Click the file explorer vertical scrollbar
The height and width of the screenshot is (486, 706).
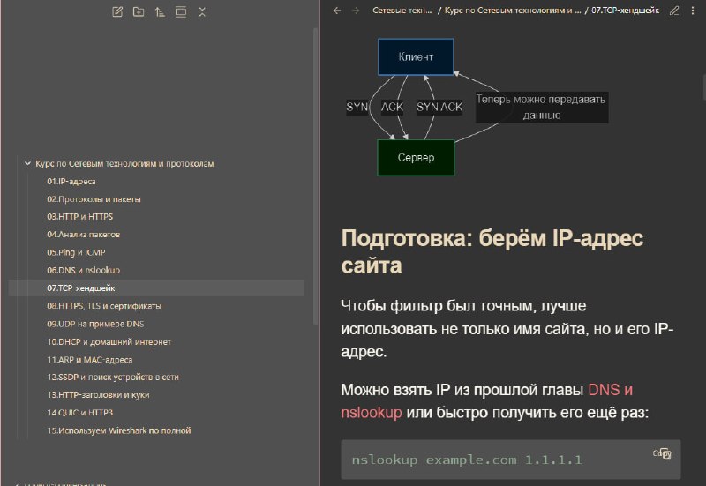coord(316,176)
